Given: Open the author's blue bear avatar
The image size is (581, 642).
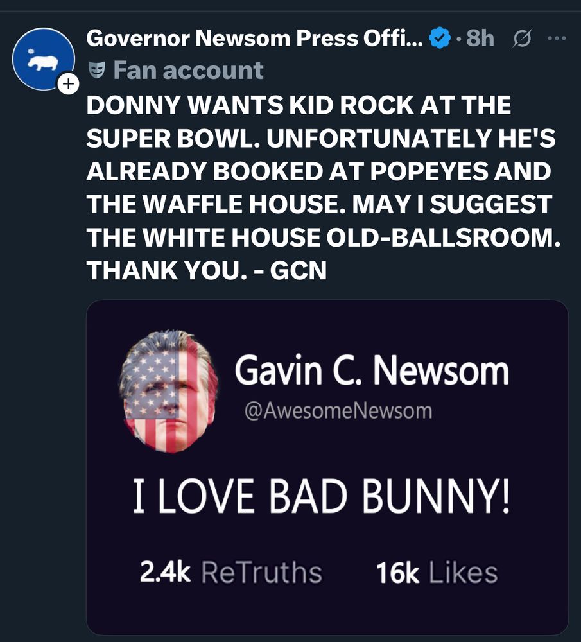Looking at the screenshot, I should click(43, 58).
